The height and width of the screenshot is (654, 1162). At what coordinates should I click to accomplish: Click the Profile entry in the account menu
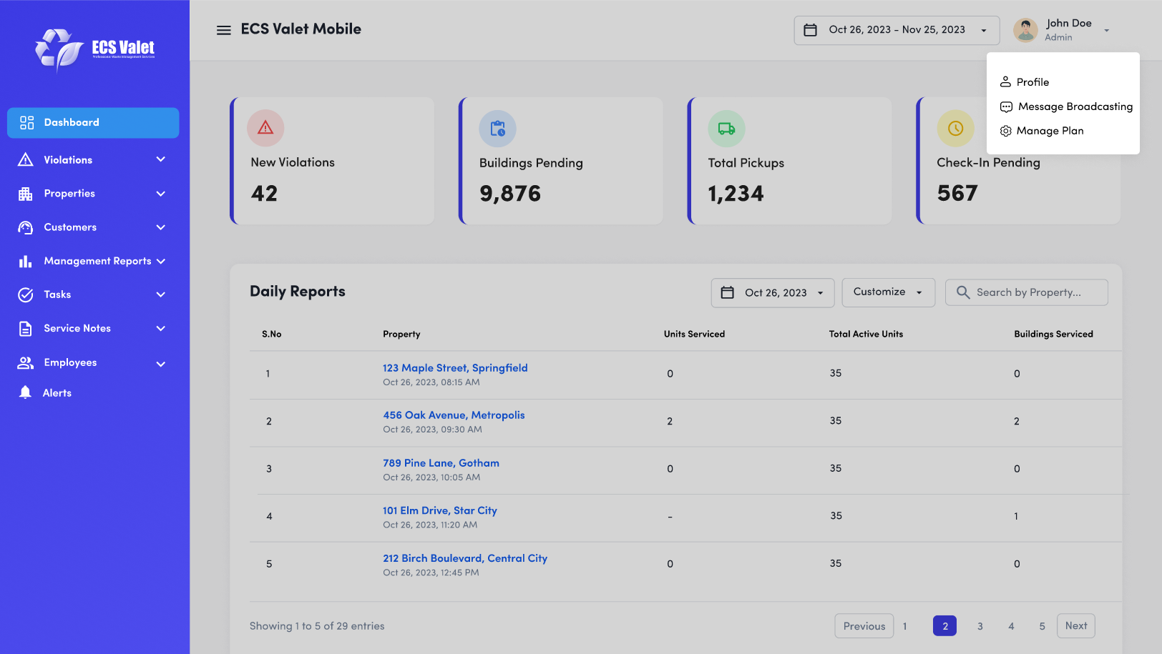pos(1032,81)
